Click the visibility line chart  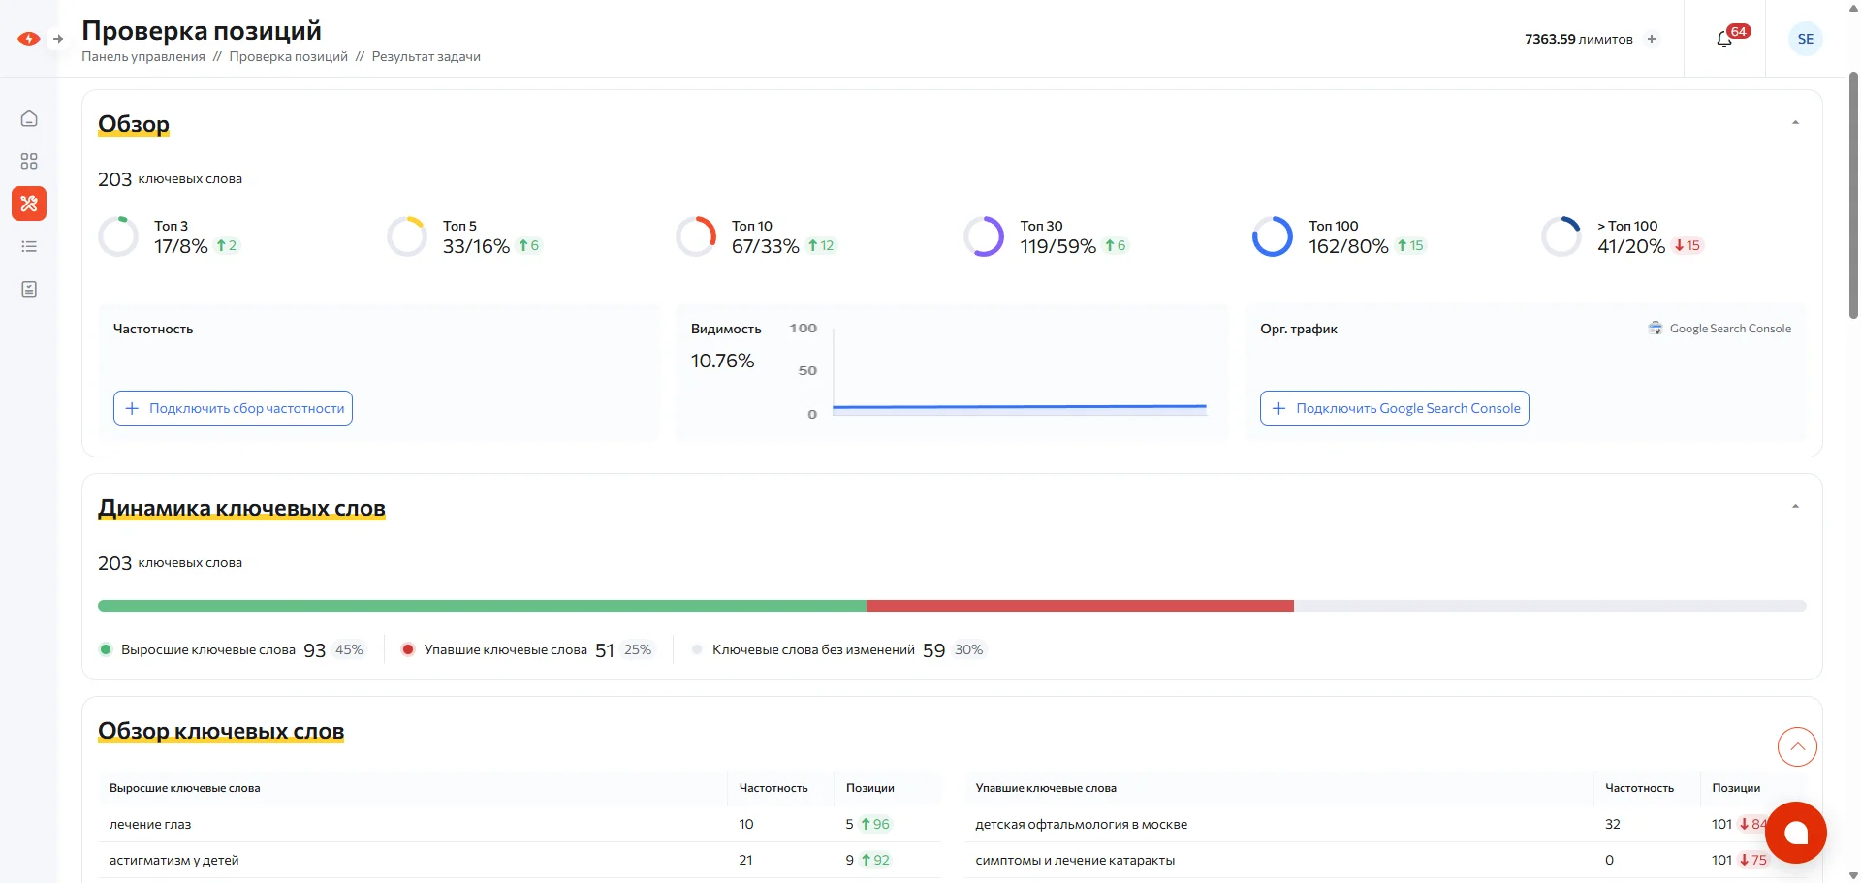coord(1020,373)
